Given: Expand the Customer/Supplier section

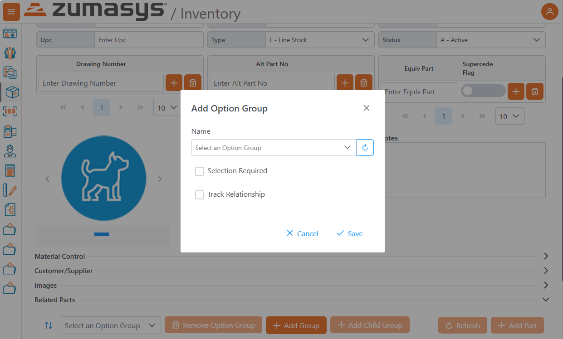Looking at the screenshot, I should (x=546, y=271).
